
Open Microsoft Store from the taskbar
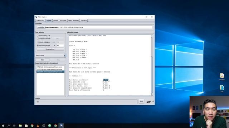[x=26, y=126]
